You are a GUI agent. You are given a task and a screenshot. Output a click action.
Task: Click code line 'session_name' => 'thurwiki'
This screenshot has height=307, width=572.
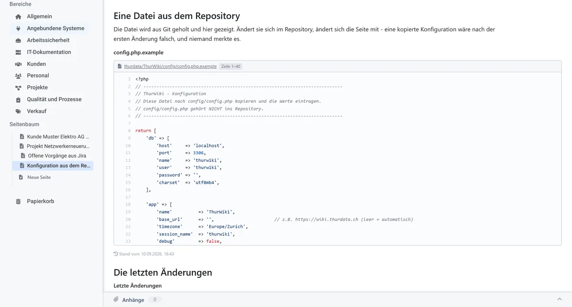[195, 234]
